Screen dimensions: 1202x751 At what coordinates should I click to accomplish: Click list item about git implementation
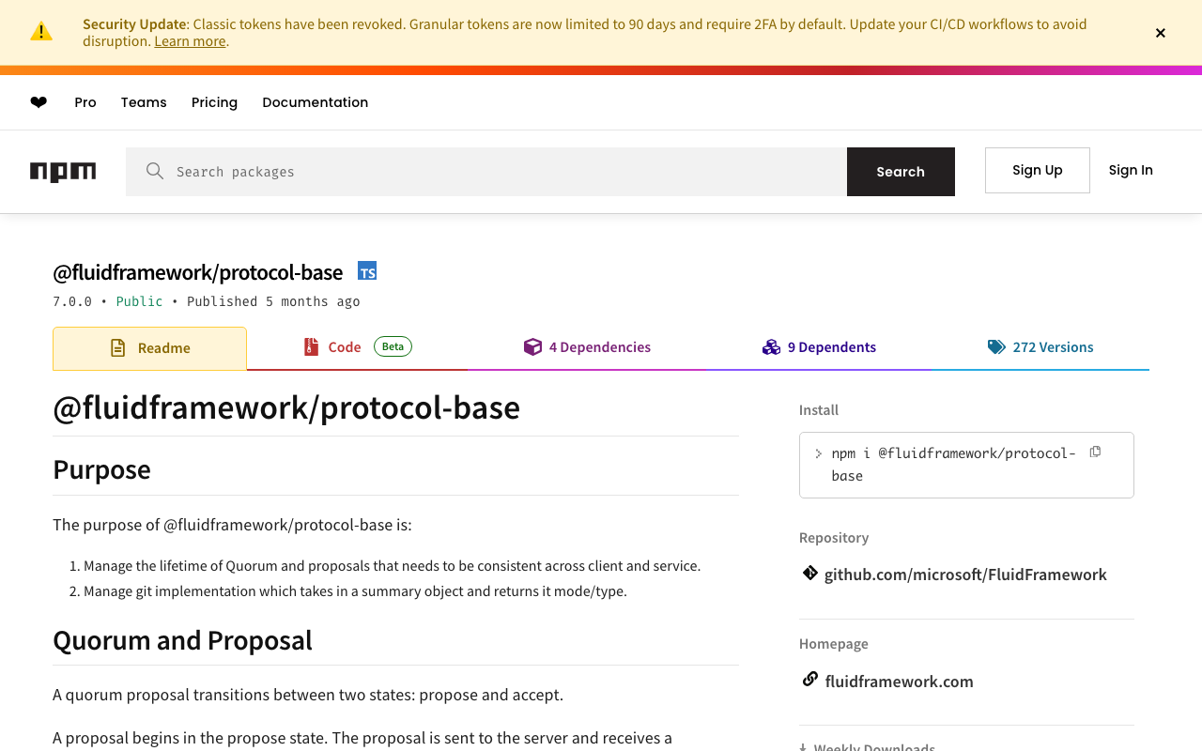355,591
